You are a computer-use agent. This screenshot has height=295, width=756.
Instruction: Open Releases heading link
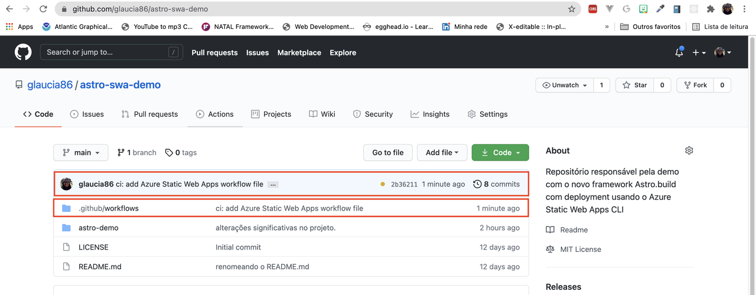[x=563, y=287]
